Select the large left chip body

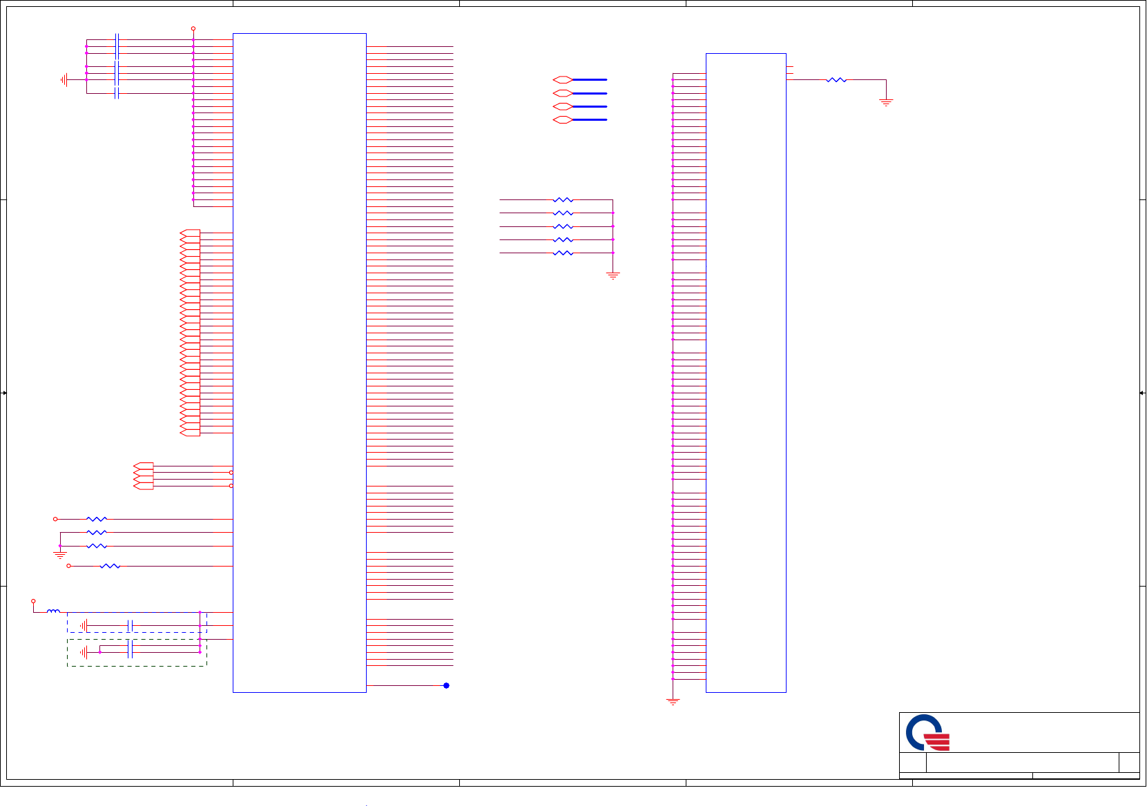pyautogui.click(x=300, y=363)
